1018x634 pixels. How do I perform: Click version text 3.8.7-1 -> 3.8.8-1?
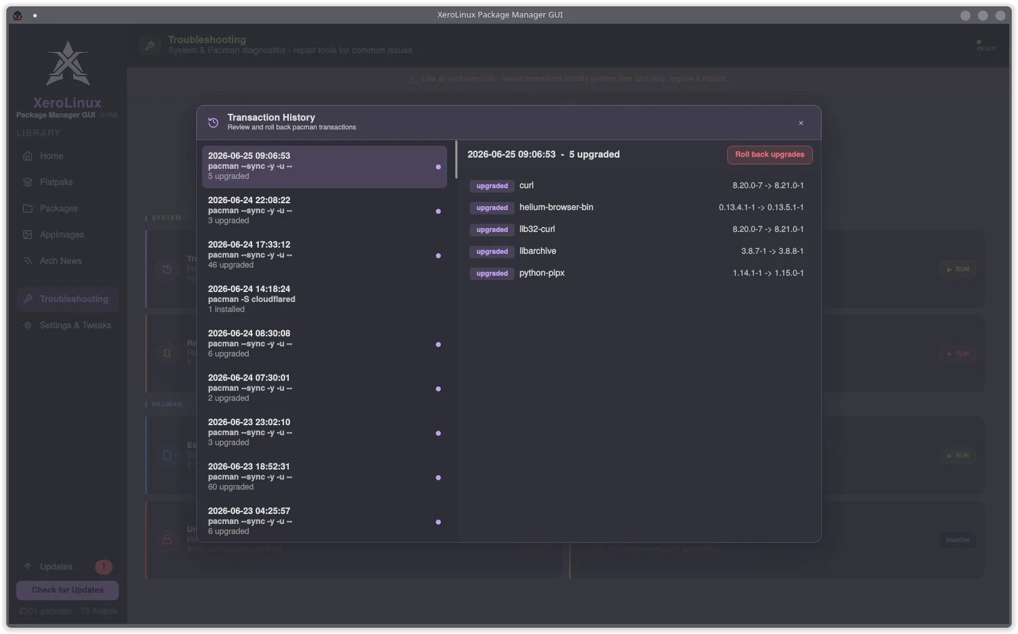coord(772,251)
